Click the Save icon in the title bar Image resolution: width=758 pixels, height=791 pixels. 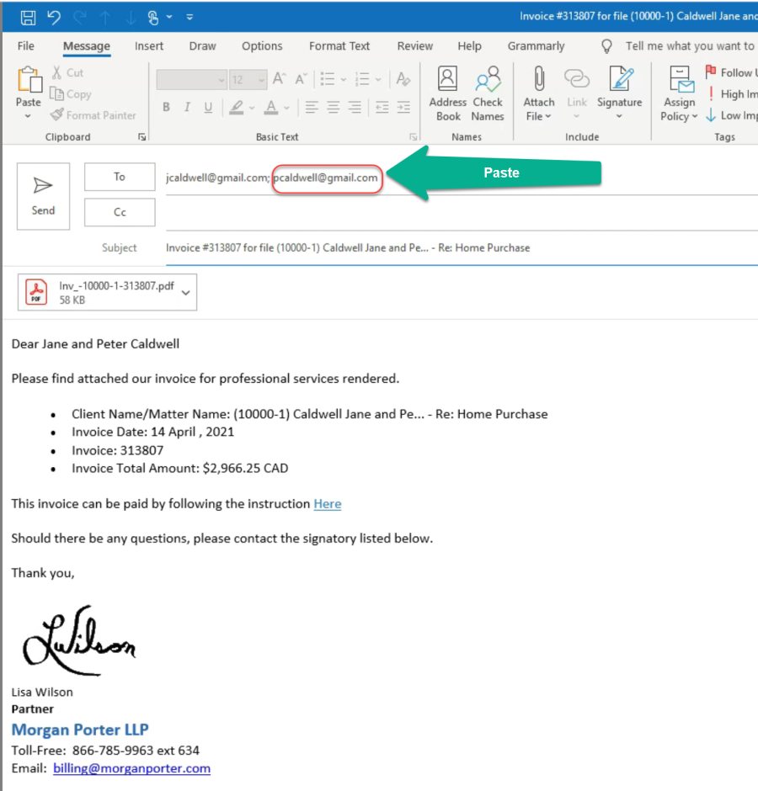pos(28,18)
